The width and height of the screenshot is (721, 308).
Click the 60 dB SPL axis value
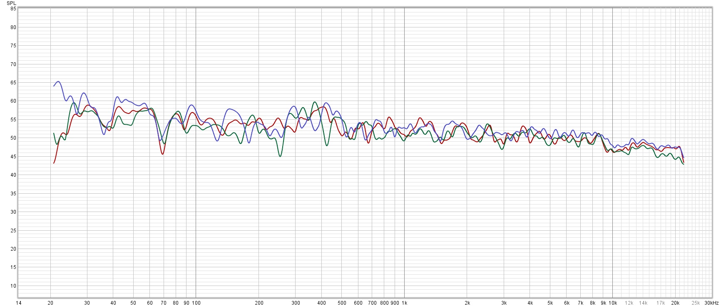click(x=13, y=101)
